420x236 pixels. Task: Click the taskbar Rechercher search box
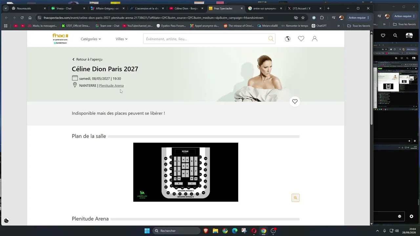click(x=176, y=231)
